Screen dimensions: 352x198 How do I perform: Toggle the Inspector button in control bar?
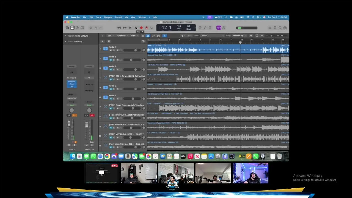72,28
